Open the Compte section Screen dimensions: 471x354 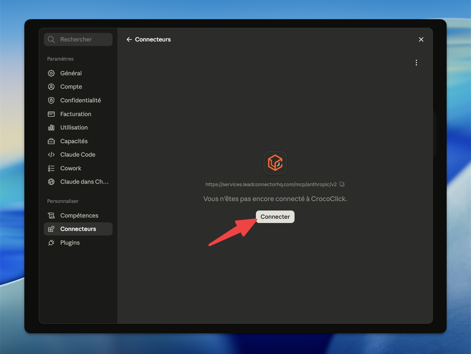[x=78, y=87]
